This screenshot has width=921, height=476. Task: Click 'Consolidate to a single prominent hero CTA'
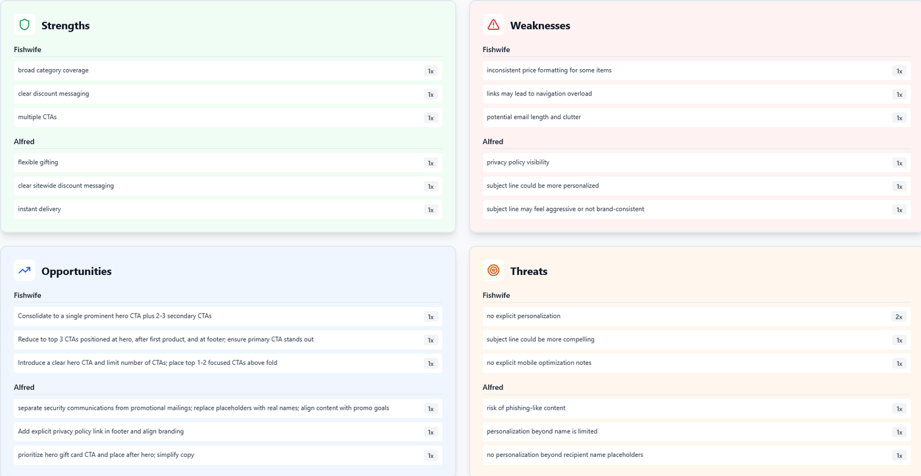[x=228, y=316]
